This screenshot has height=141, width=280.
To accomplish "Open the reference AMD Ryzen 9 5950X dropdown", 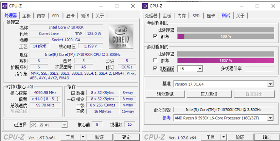I will coord(271,118).
